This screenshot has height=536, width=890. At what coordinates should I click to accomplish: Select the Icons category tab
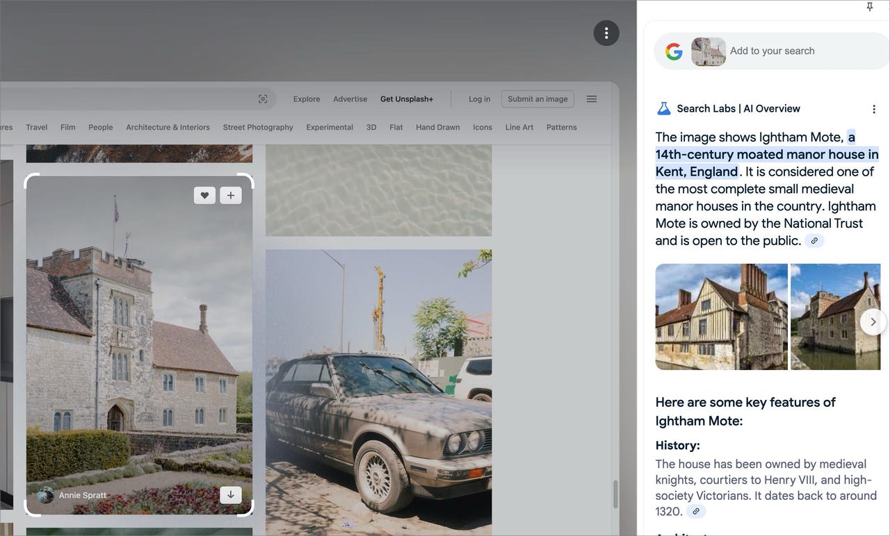point(483,128)
